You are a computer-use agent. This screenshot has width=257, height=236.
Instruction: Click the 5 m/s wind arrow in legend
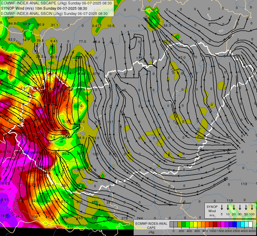pos(222,207)
